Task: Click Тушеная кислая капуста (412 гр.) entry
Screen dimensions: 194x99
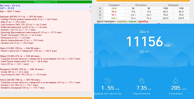Action: [x=41, y=59]
